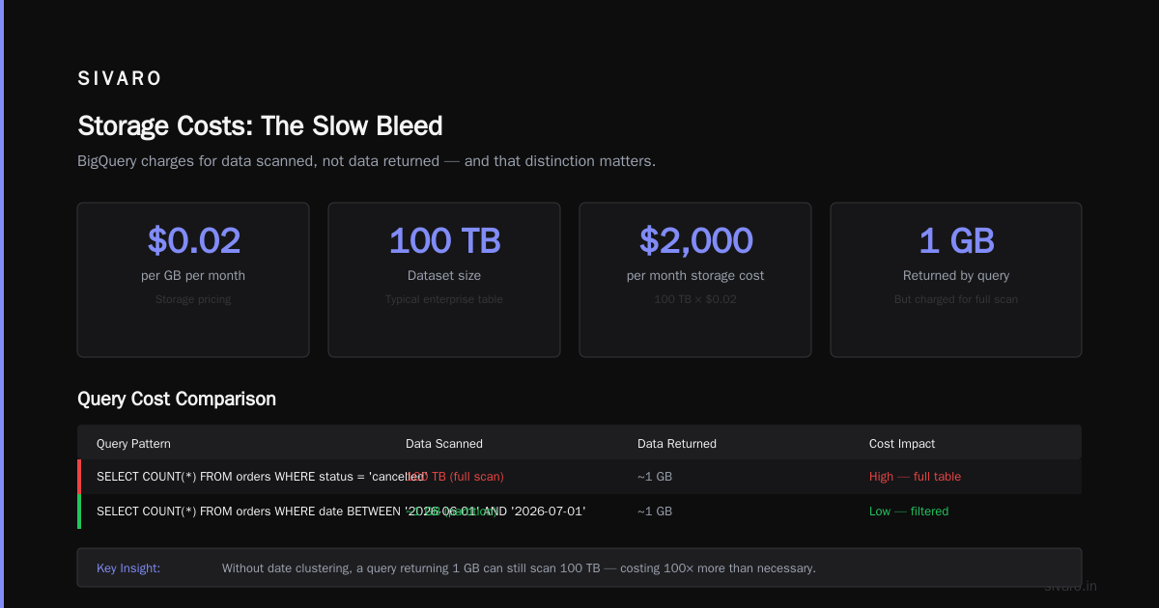Select the date BETWEEN query row

pyautogui.click(x=579, y=511)
